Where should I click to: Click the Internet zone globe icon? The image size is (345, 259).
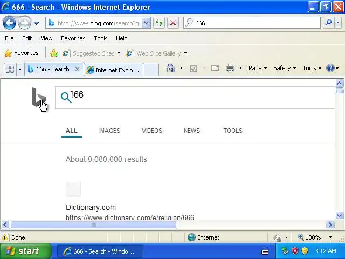[x=191, y=237]
